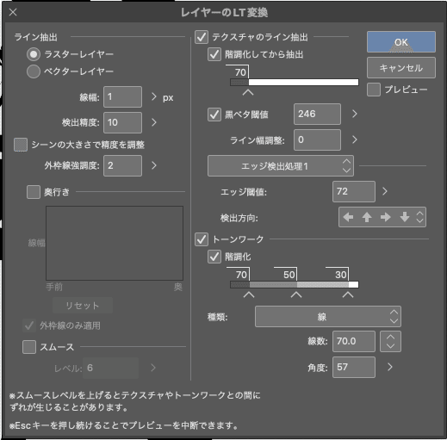This screenshot has height=440, width=447.
Task: Uncheck 階調化してから抽出 checkbox
Action: pyautogui.click(x=214, y=54)
